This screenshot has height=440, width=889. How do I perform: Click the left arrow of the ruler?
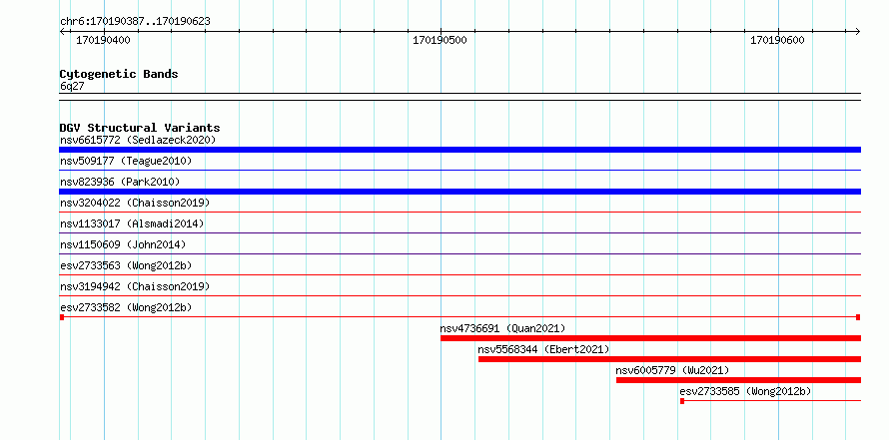click(x=62, y=31)
